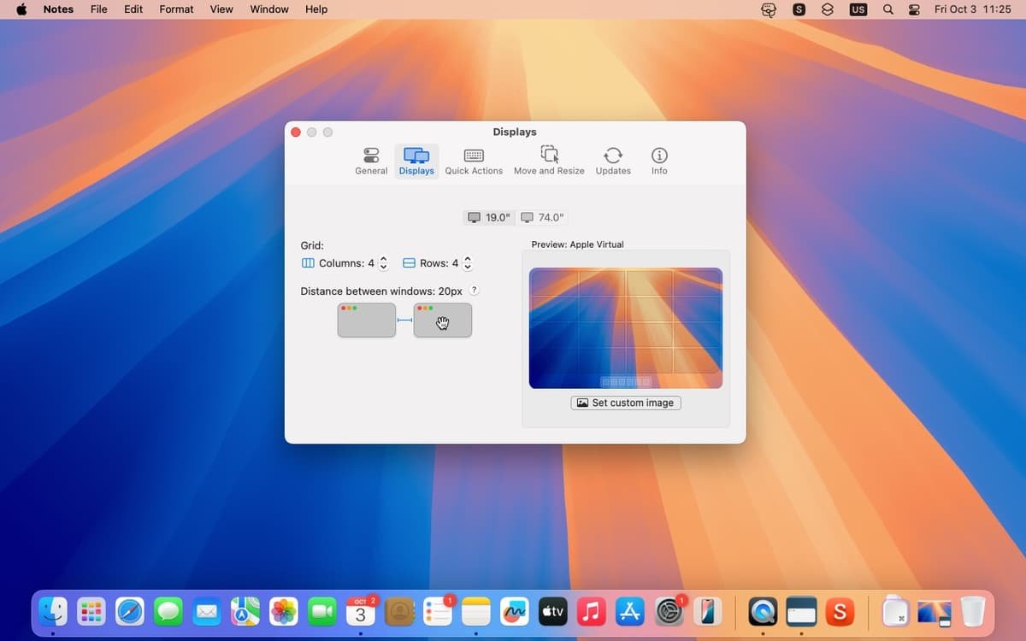Adjust the Rows stepper arrows

click(x=468, y=263)
